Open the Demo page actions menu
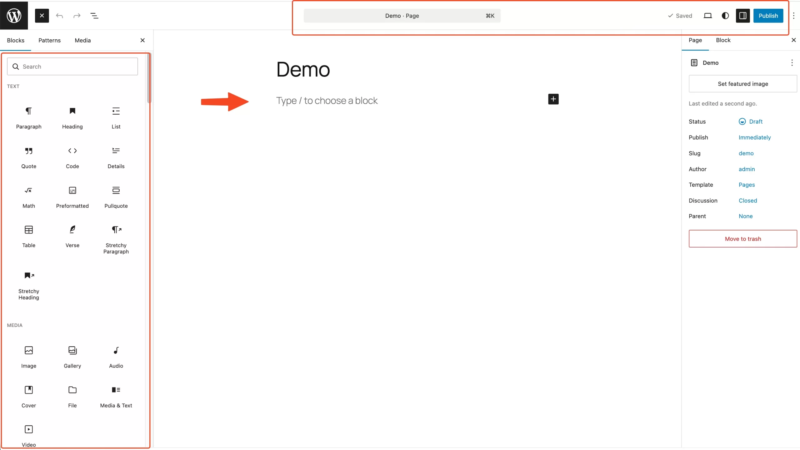The height and width of the screenshot is (450, 800). point(792,63)
